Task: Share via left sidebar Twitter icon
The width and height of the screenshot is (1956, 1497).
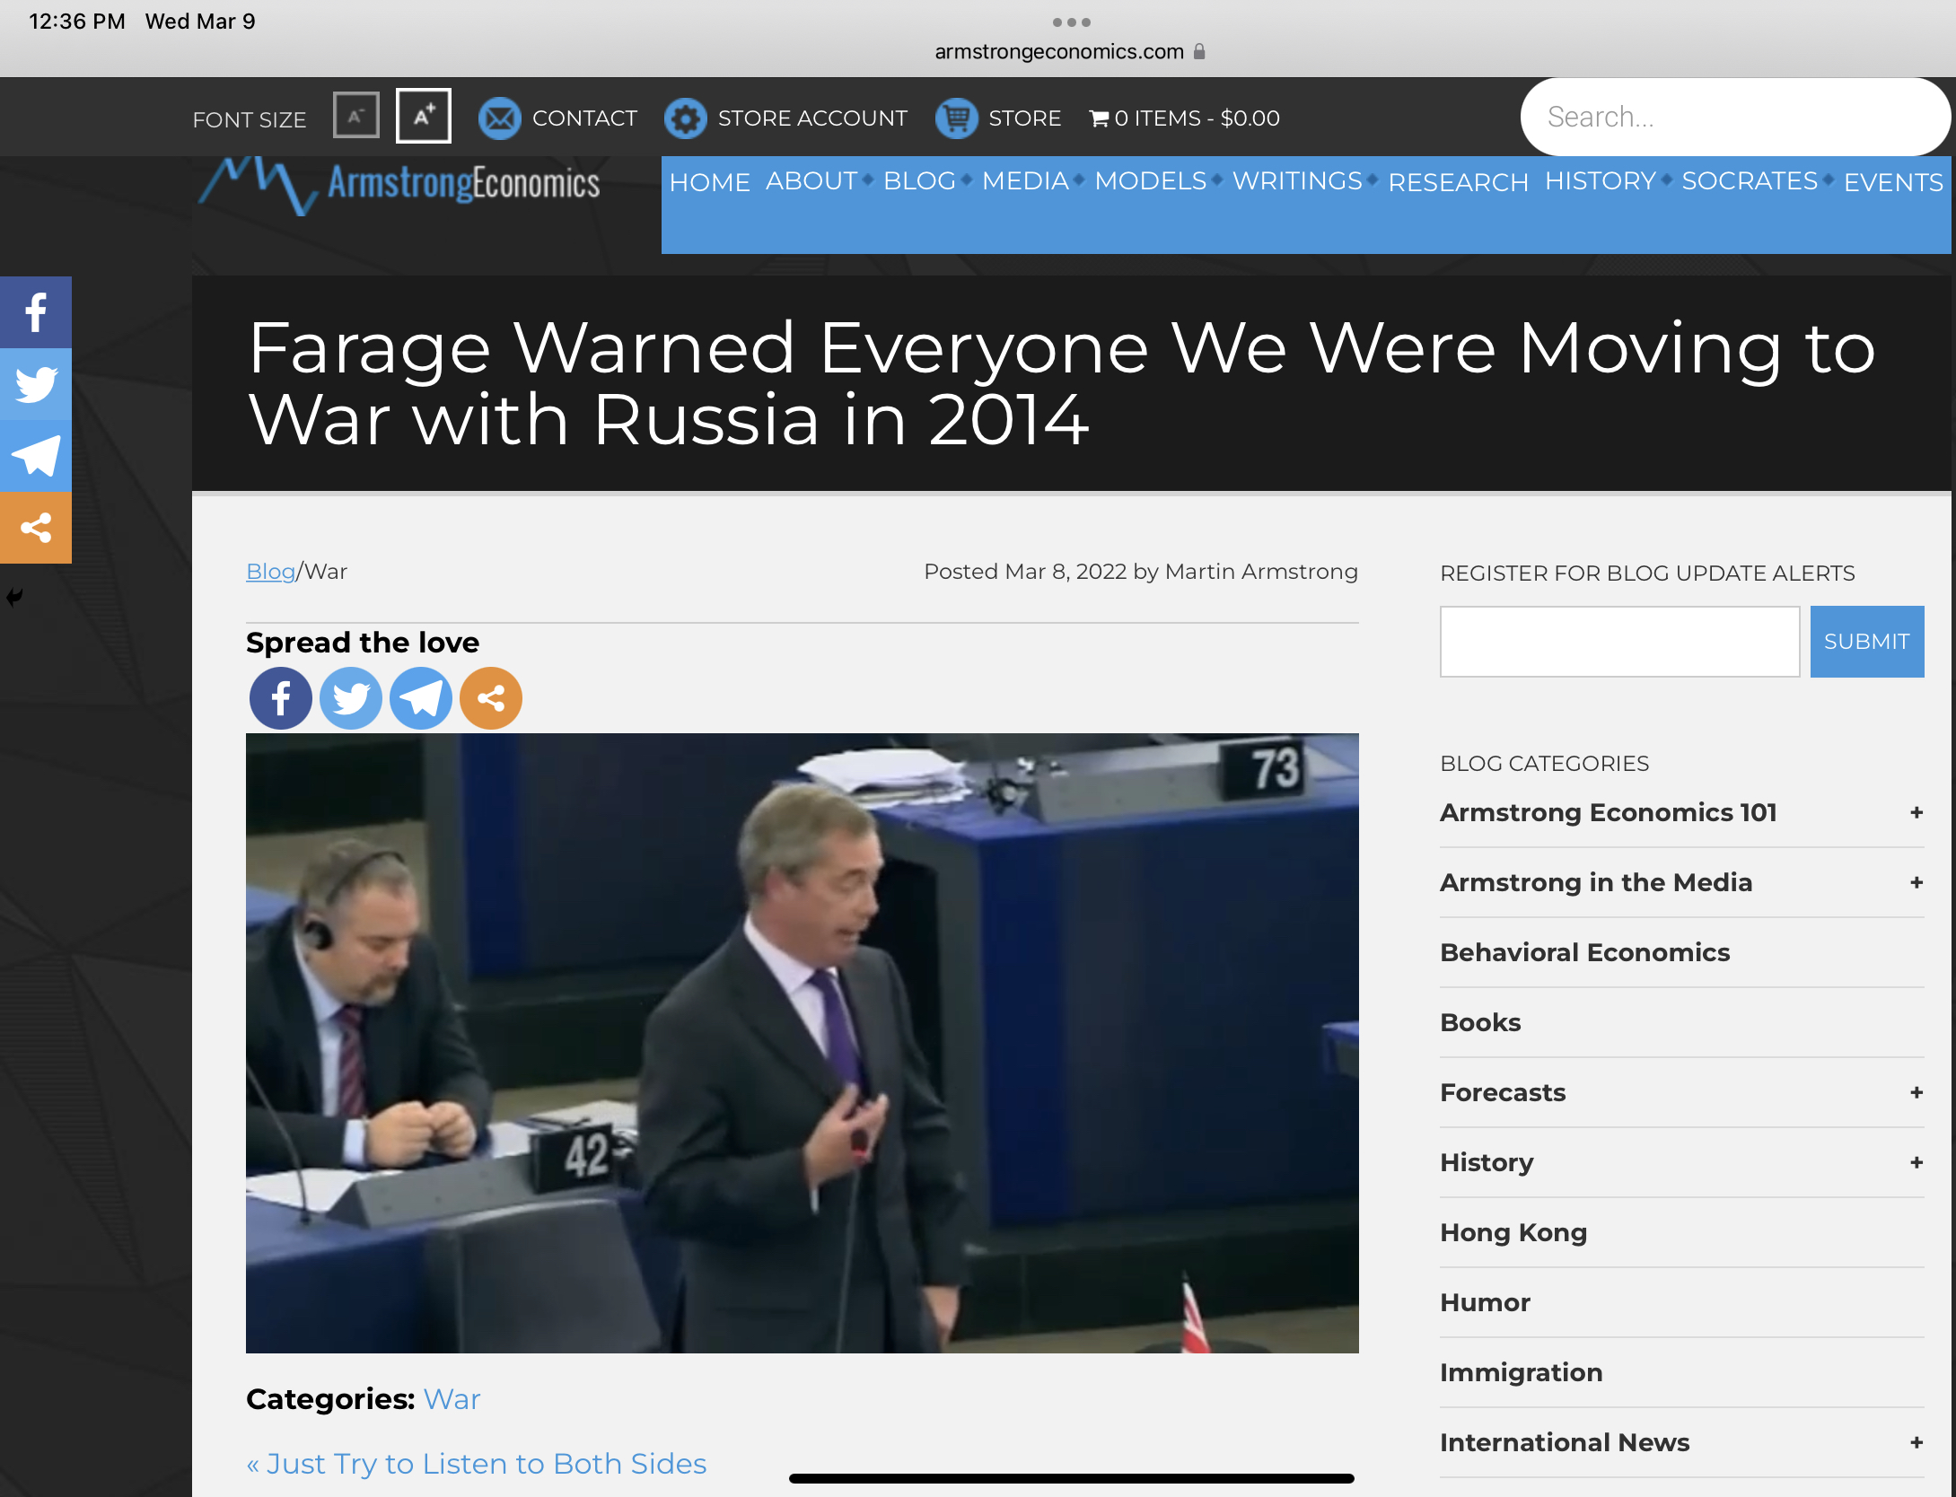Action: [36, 384]
